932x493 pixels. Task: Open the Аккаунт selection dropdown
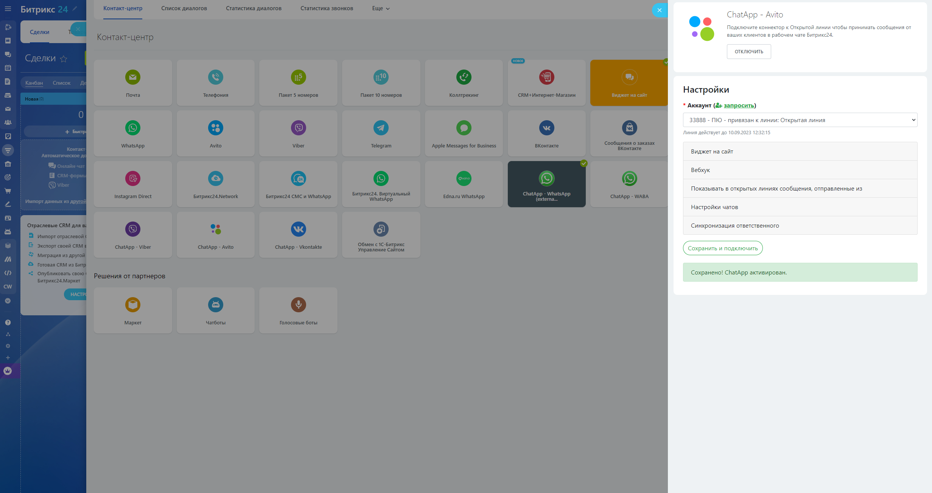click(x=800, y=120)
